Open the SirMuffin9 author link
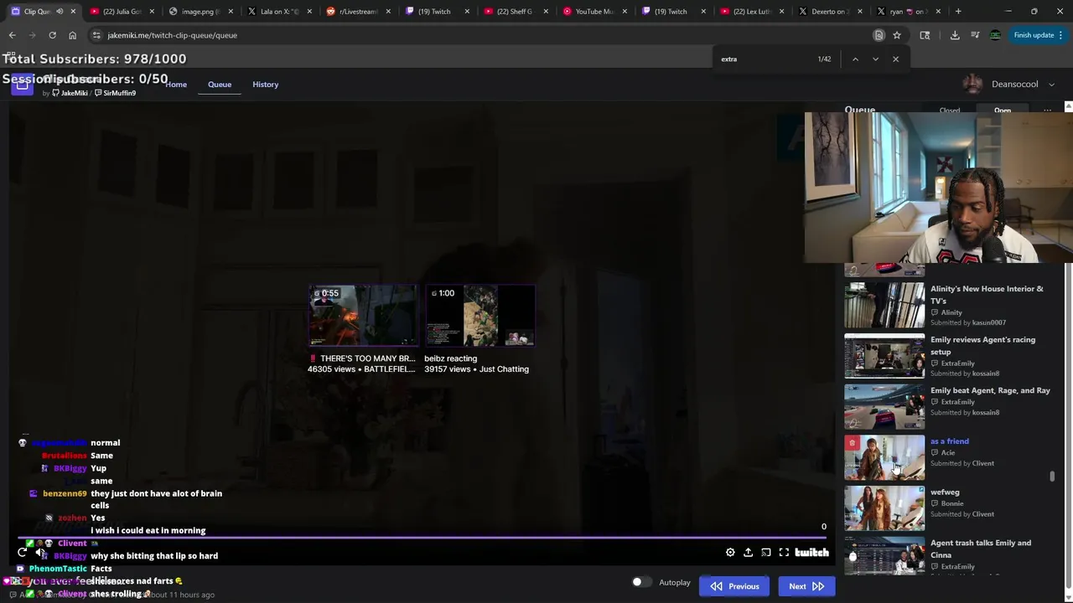The width and height of the screenshot is (1073, 603). (x=116, y=93)
